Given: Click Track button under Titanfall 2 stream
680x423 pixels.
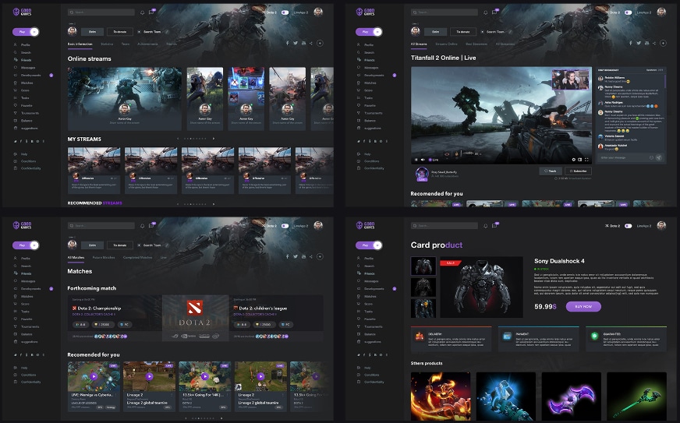Looking at the screenshot, I should point(551,171).
